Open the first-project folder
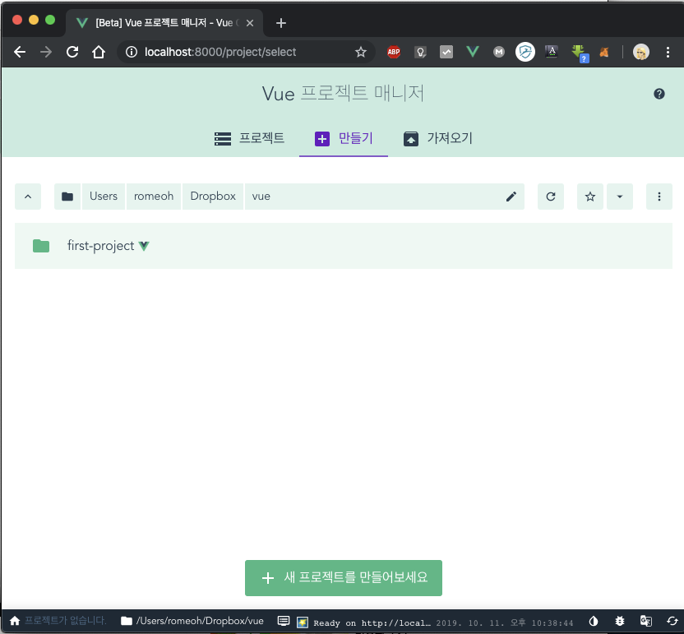The image size is (684, 634). 344,246
